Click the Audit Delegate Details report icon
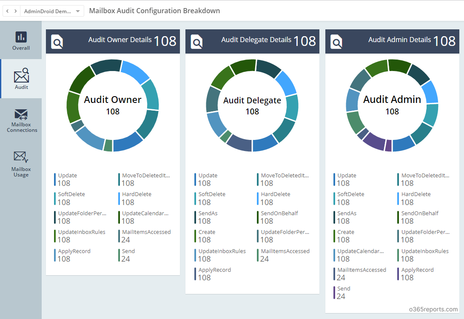This screenshot has width=464, height=319. (196, 42)
